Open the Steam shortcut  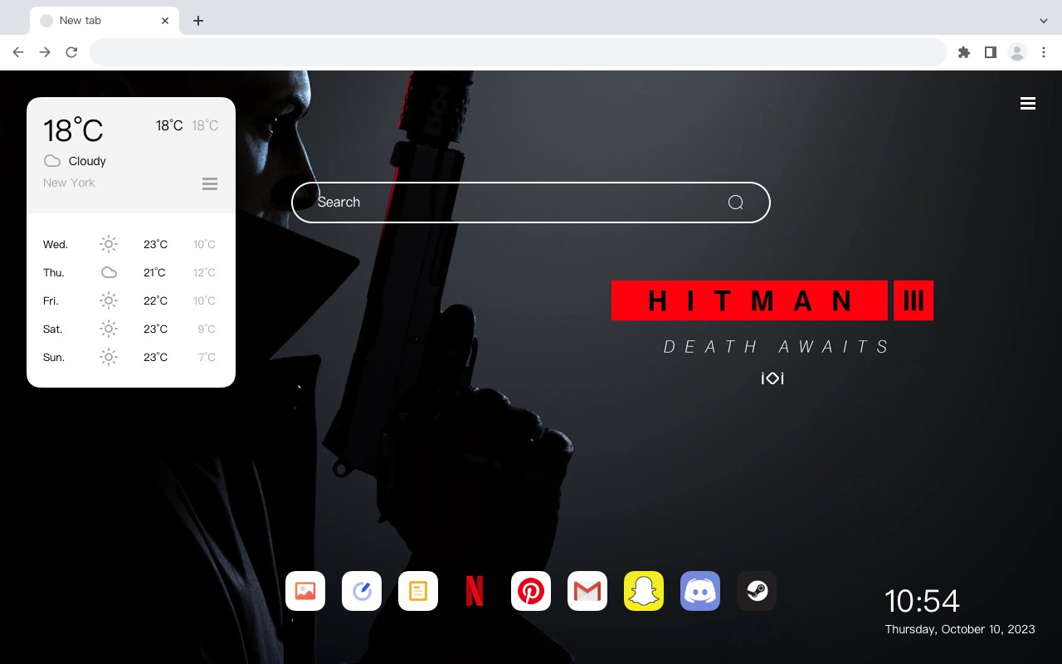click(757, 591)
